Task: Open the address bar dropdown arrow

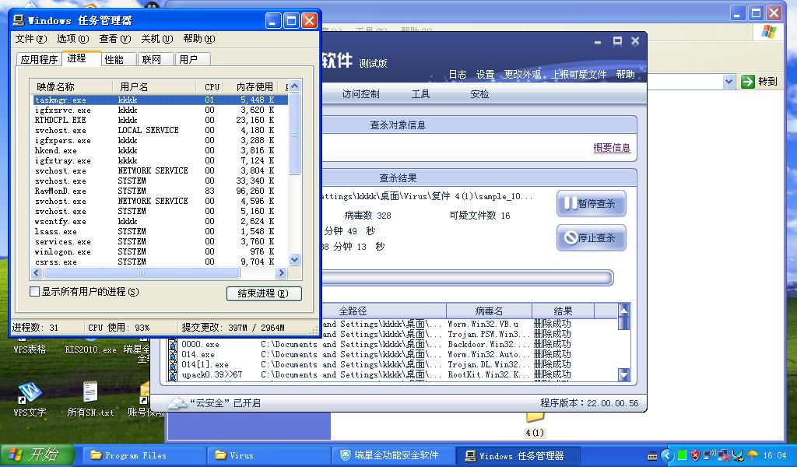Action: click(x=729, y=81)
